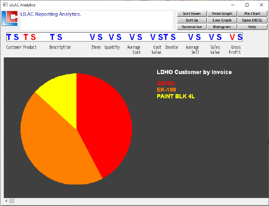Click the Pie Chart button
The width and height of the screenshot is (269, 206).
(x=252, y=14)
